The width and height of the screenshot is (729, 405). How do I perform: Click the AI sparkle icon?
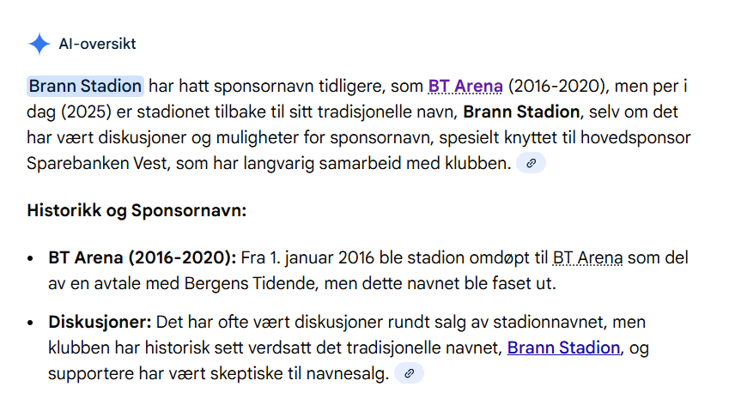point(39,44)
